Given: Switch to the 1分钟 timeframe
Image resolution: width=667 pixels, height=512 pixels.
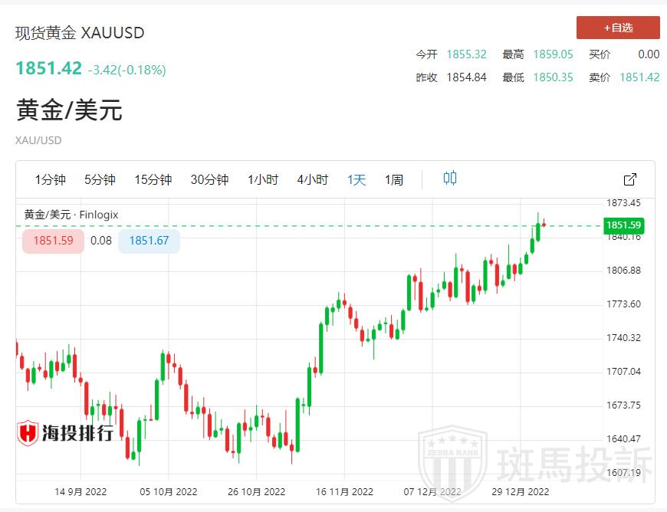Looking at the screenshot, I should (50, 179).
